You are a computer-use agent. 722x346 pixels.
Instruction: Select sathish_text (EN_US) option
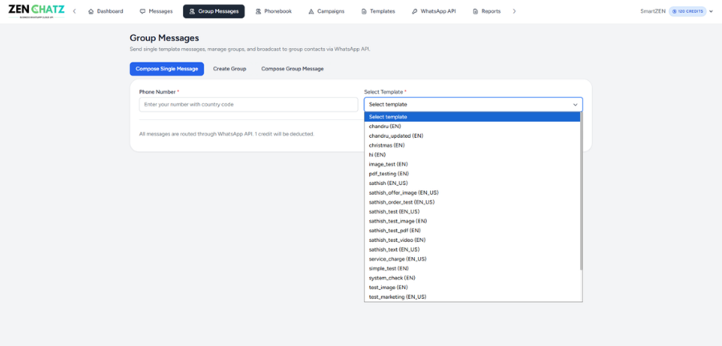pyautogui.click(x=472, y=250)
